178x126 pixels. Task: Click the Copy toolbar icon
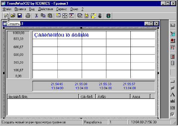point(43,16)
